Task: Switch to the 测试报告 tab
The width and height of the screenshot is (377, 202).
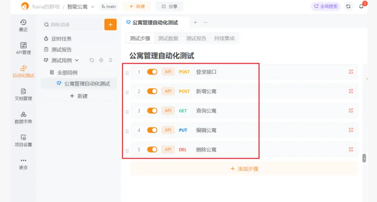Action: pyautogui.click(x=196, y=38)
